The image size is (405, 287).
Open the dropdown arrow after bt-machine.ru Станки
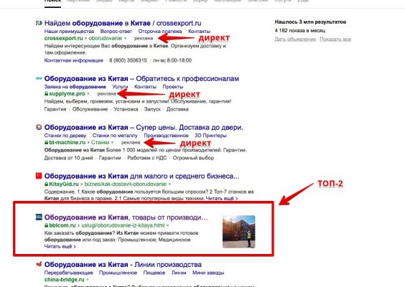coord(112,143)
